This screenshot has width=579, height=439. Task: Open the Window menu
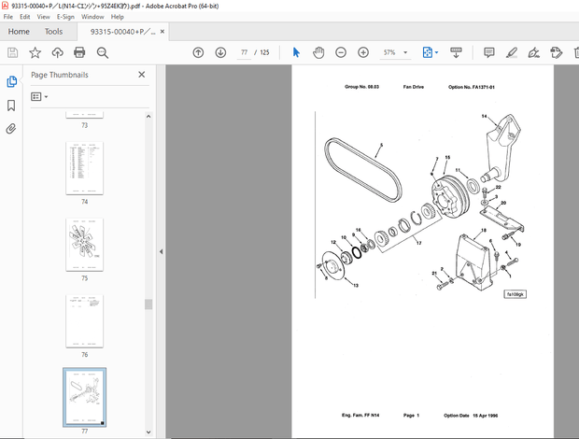click(x=92, y=17)
